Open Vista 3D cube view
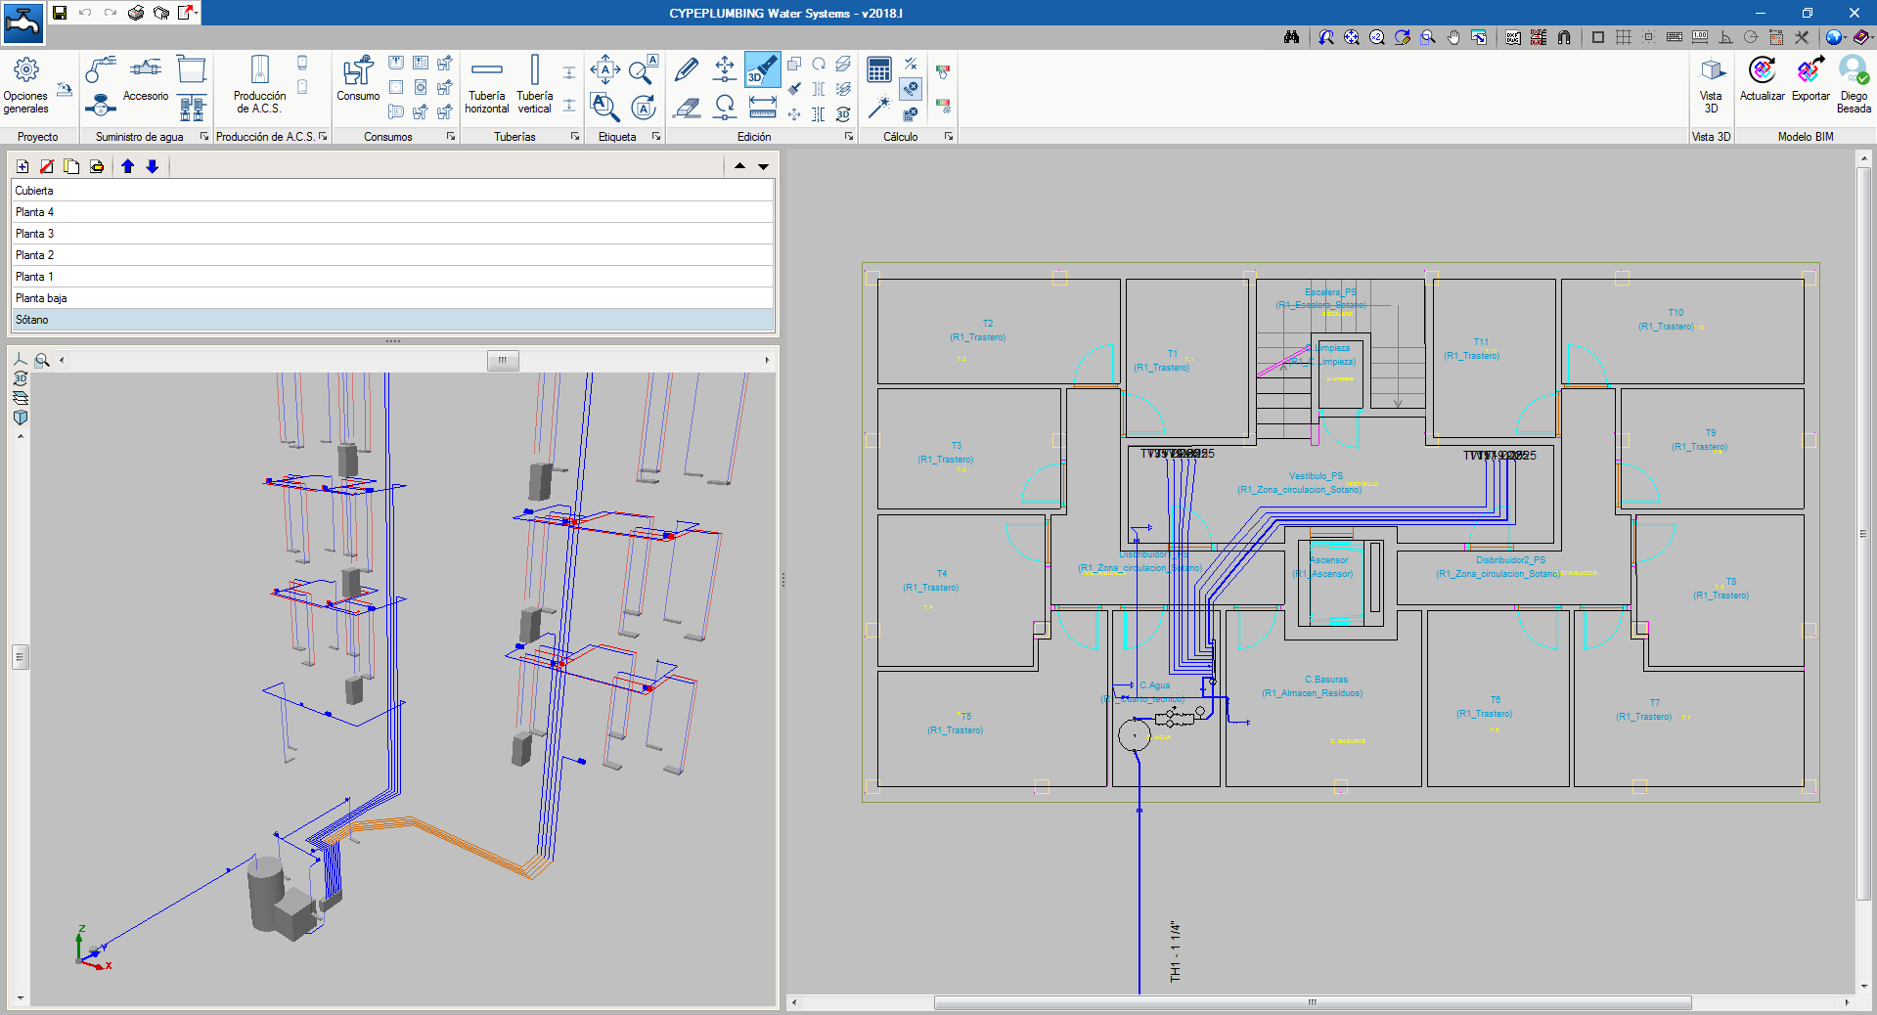 pos(1711,85)
